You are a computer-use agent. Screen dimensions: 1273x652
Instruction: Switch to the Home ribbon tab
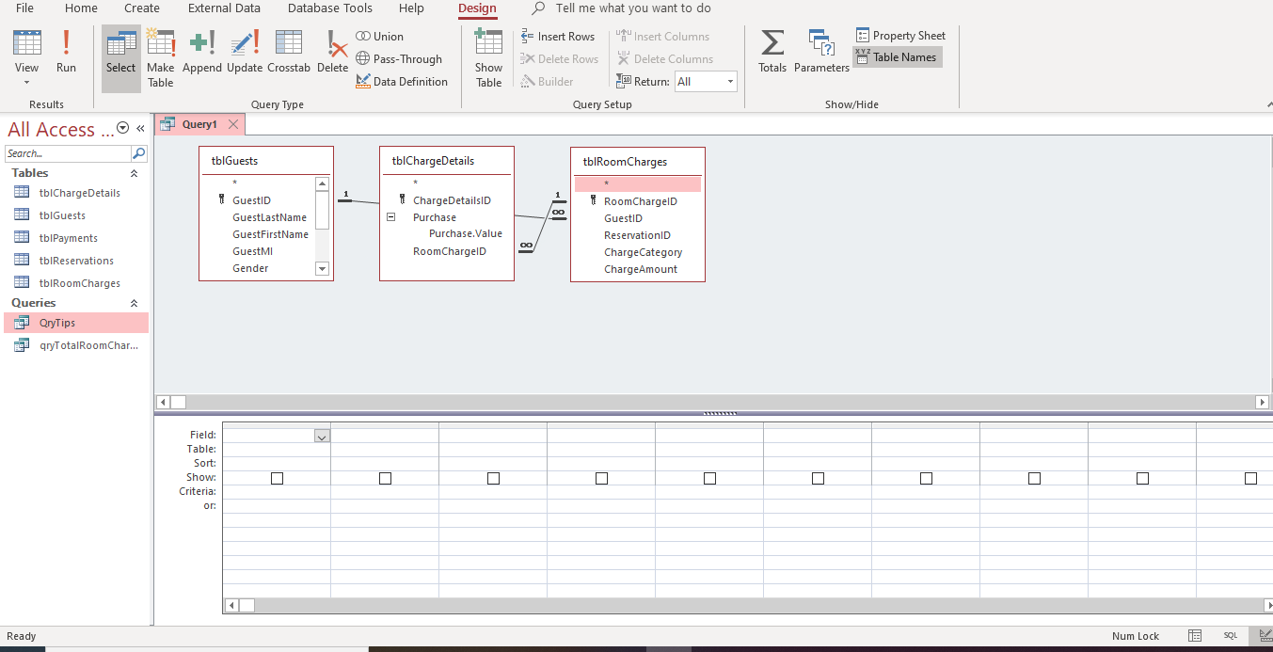[82, 8]
